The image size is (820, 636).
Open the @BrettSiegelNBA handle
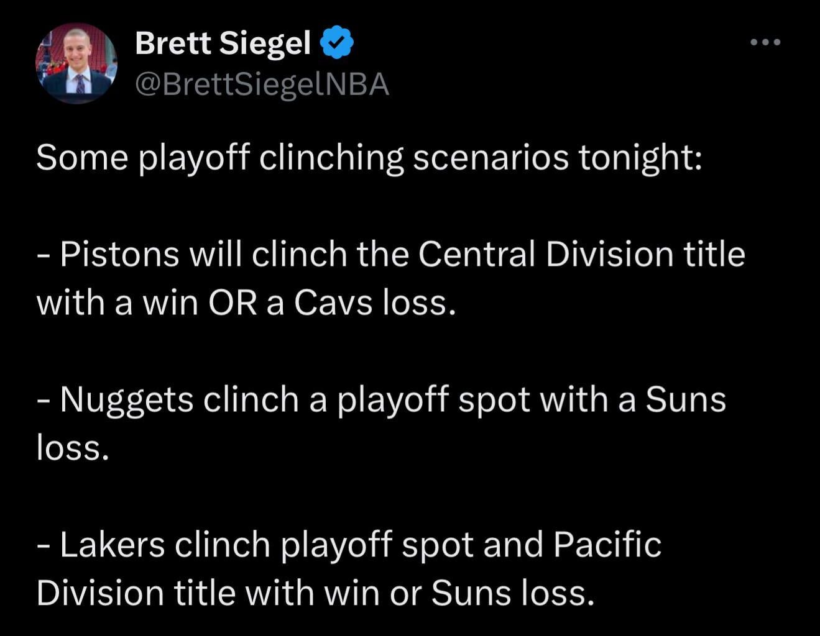(261, 84)
